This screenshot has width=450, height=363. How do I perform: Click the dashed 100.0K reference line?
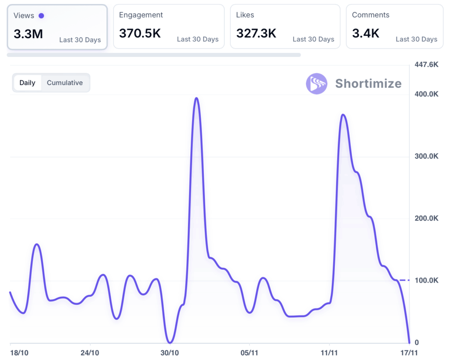[x=405, y=280]
